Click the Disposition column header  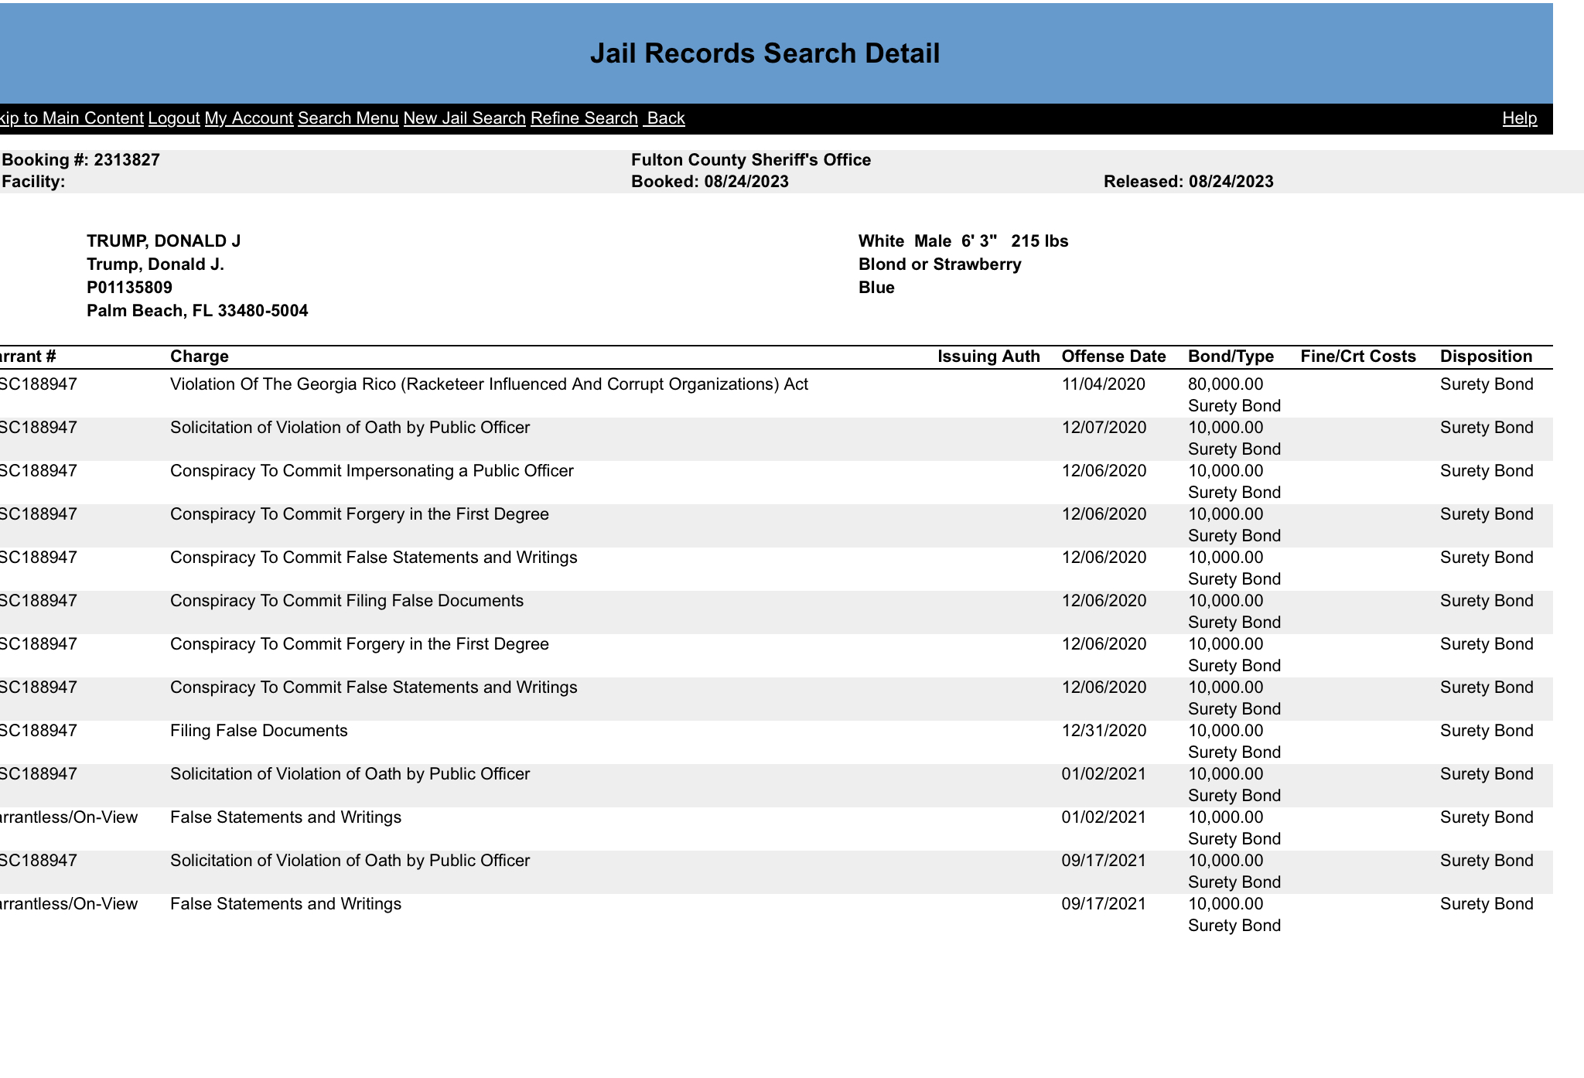click(1486, 356)
